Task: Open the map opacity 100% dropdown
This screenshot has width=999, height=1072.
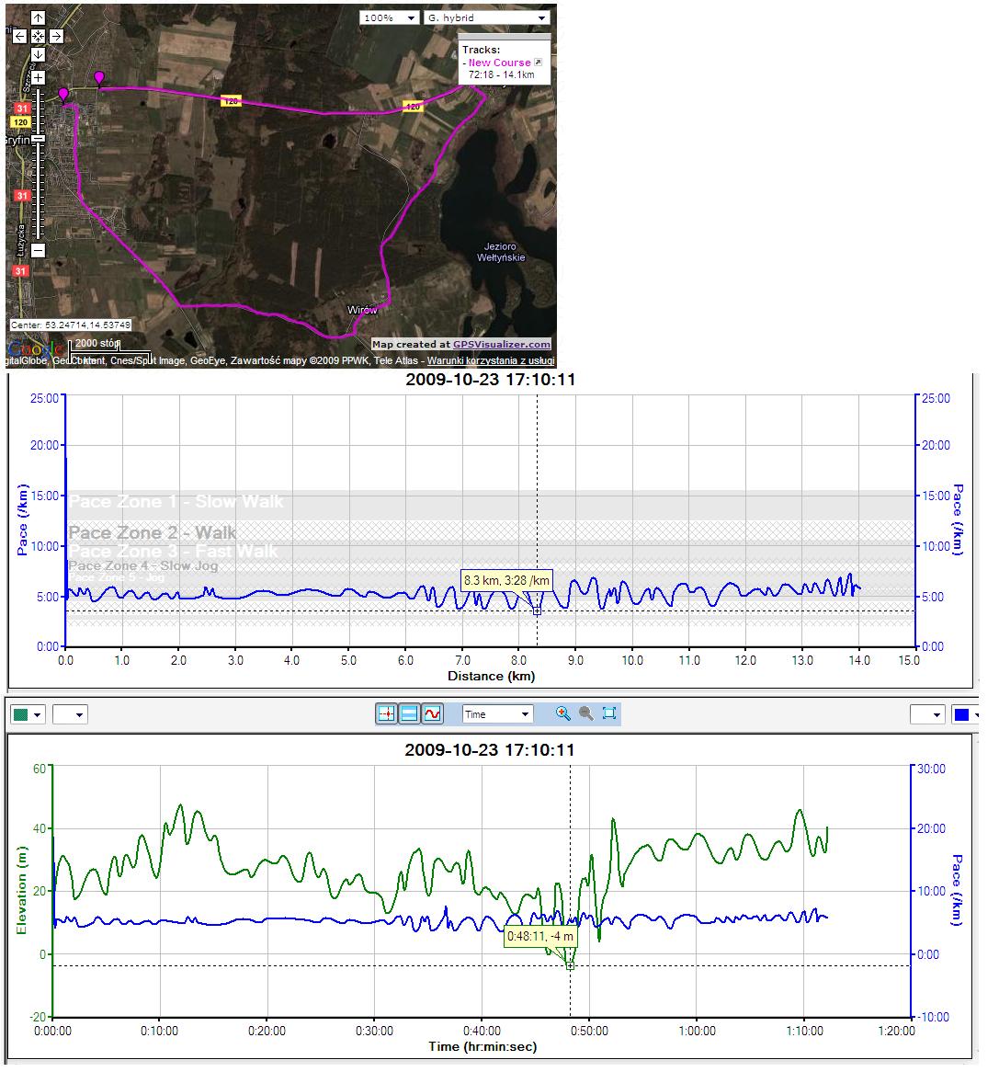Action: tap(389, 17)
